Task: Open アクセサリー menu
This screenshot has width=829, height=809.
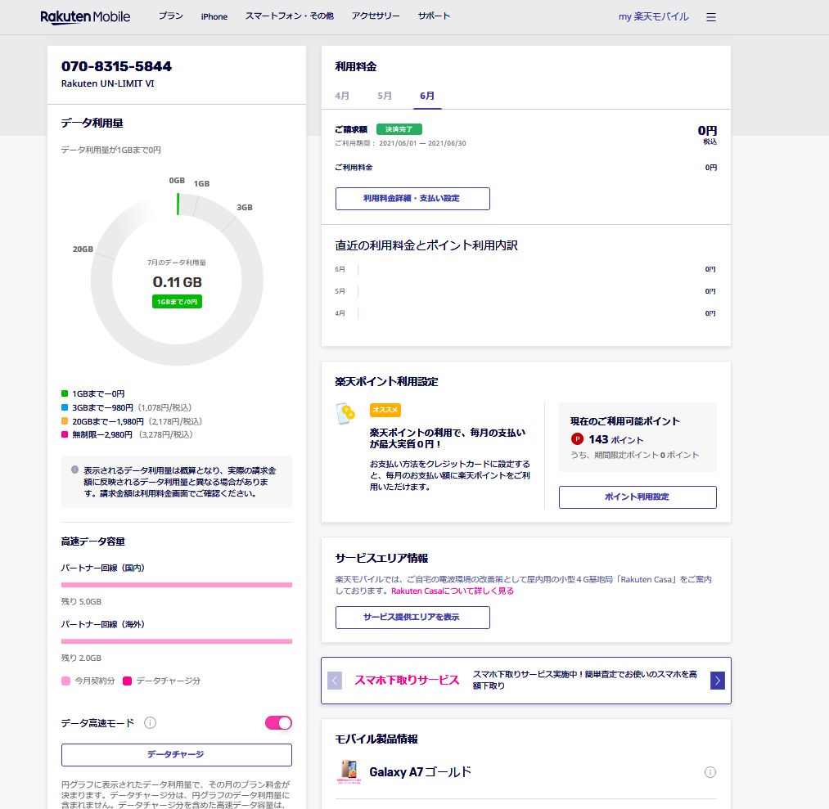Action: (376, 16)
